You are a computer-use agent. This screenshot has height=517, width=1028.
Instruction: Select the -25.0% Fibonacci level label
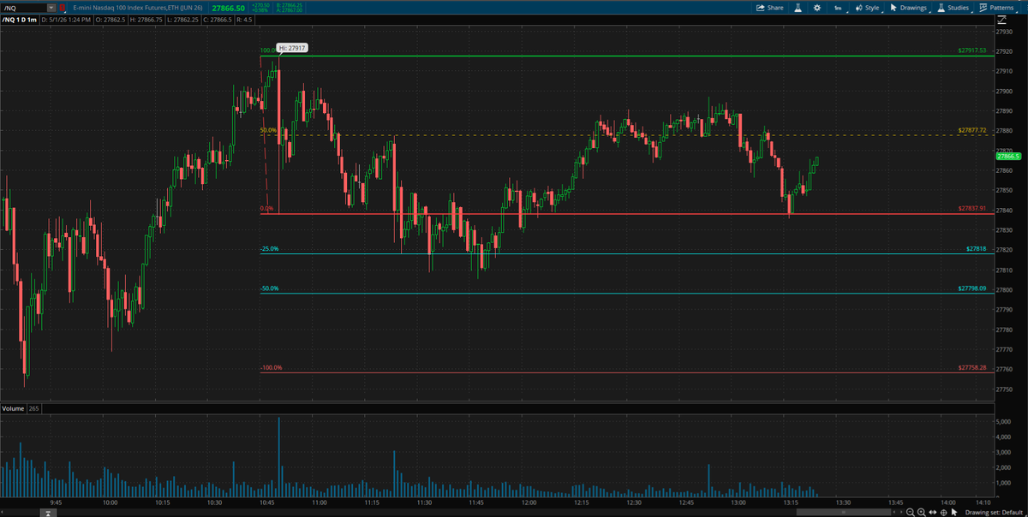click(x=269, y=248)
